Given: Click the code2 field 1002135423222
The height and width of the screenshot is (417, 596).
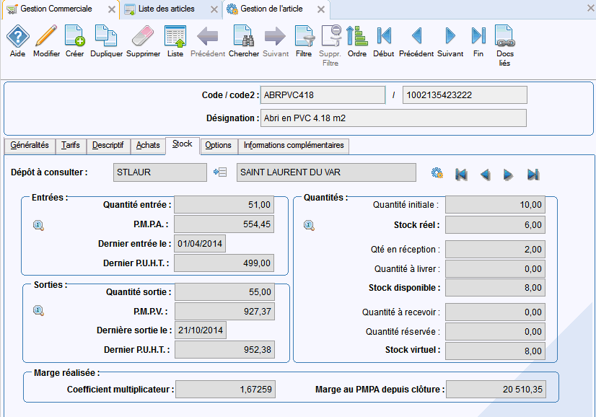Looking at the screenshot, I should 465,95.
